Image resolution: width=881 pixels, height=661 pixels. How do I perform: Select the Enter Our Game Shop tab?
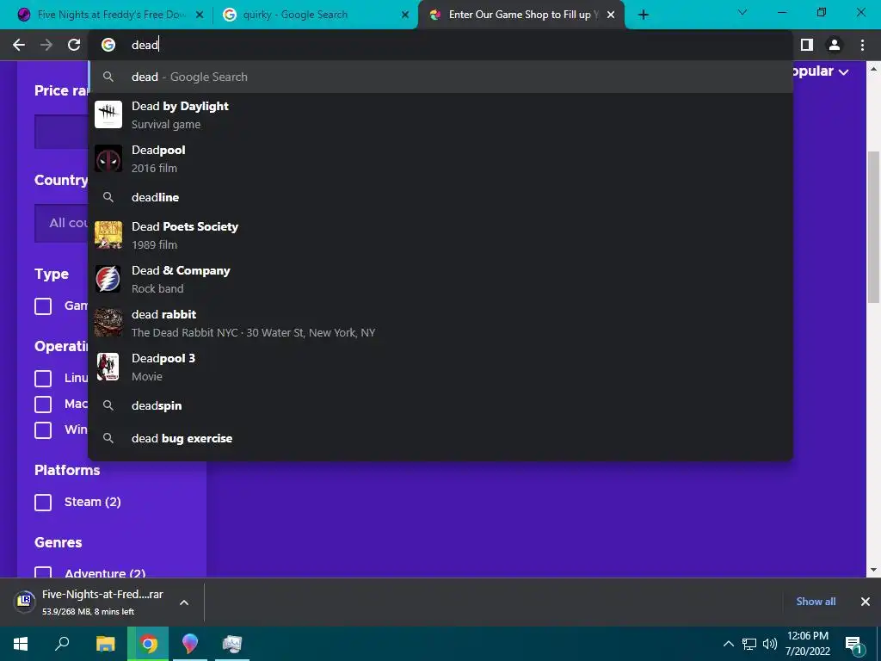point(521,15)
